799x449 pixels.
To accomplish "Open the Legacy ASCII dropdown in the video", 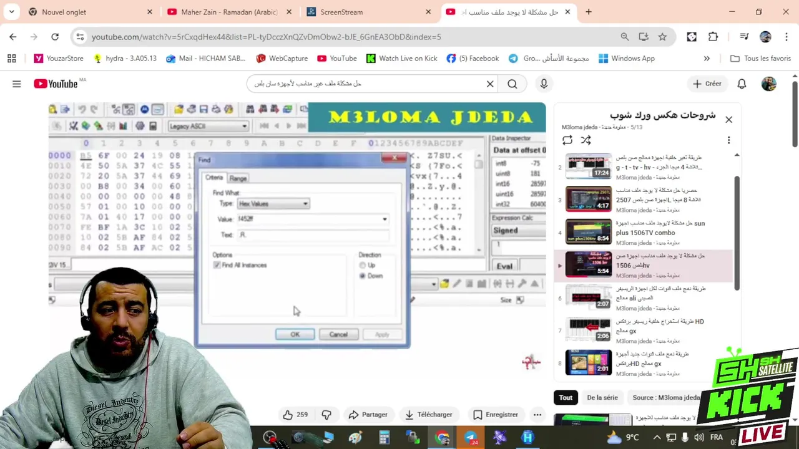I will tap(208, 126).
